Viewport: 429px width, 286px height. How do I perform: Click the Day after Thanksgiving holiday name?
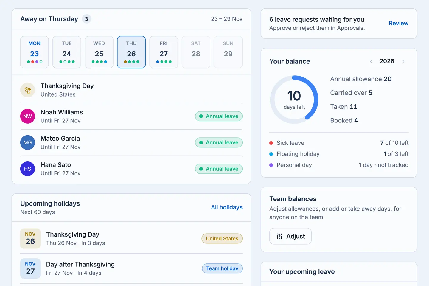[x=80, y=264]
